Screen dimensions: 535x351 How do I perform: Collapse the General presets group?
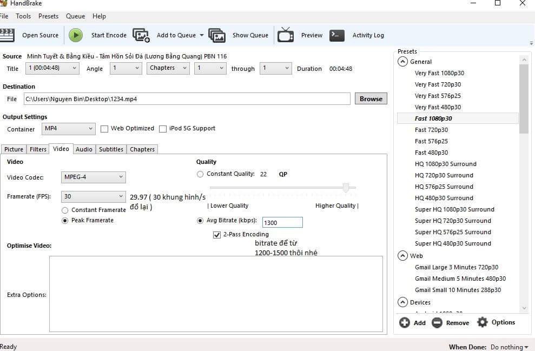(x=402, y=62)
